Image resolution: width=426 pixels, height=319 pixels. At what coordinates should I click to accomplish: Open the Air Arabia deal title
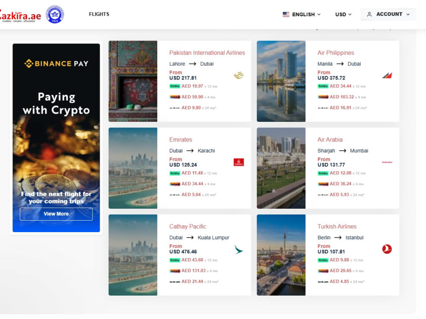tap(330, 140)
